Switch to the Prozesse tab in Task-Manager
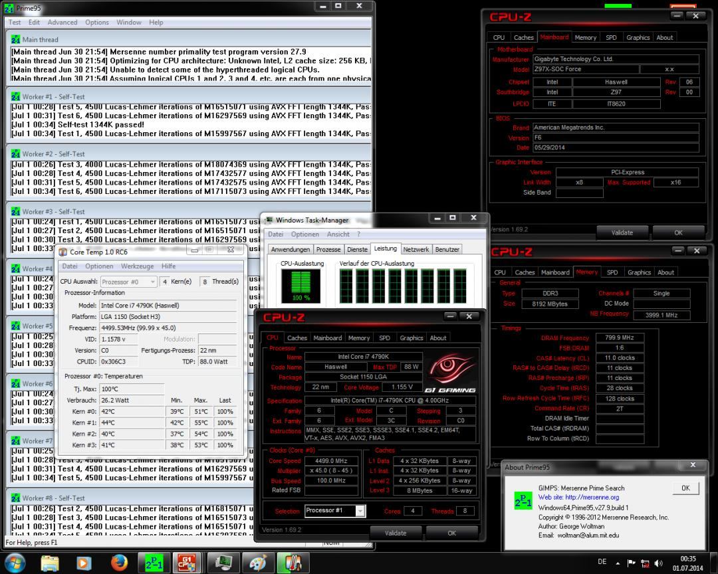 pos(328,250)
